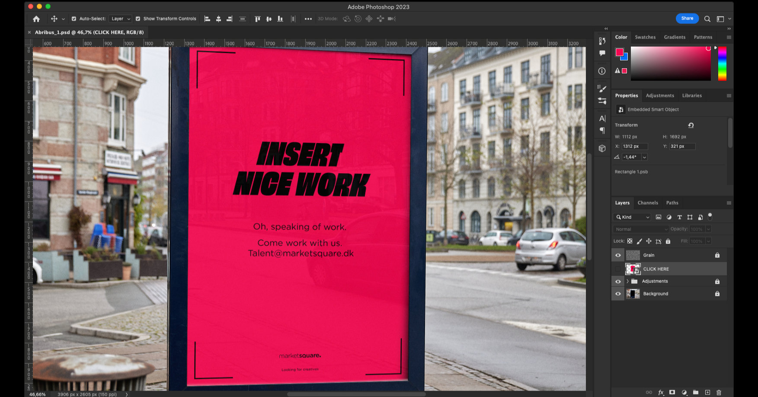Add a layer mask

[672, 392]
